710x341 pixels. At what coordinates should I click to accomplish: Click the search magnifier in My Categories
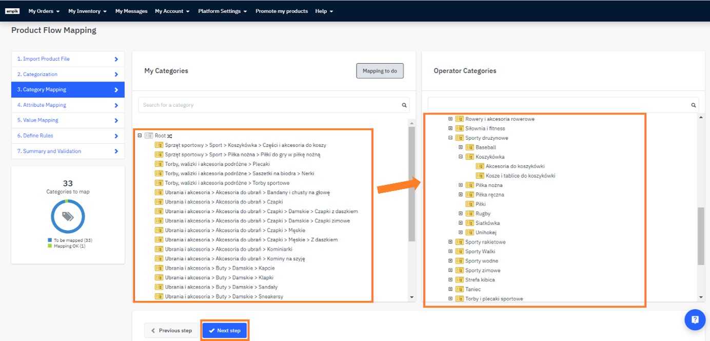[x=404, y=105]
